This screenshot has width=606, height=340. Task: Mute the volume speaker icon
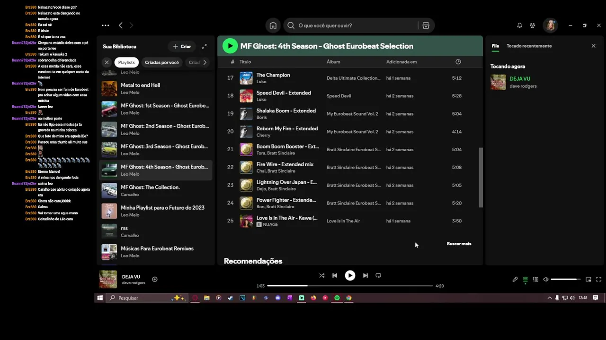tap(546, 280)
